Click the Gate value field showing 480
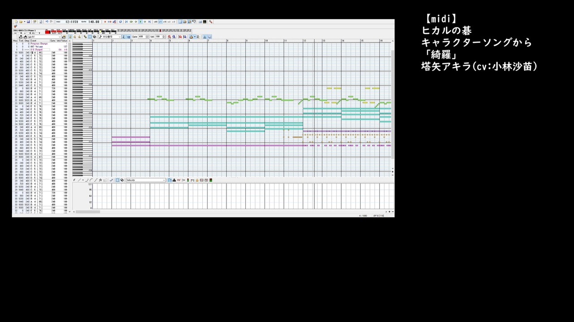This screenshot has width=574, height=322. click(x=141, y=37)
